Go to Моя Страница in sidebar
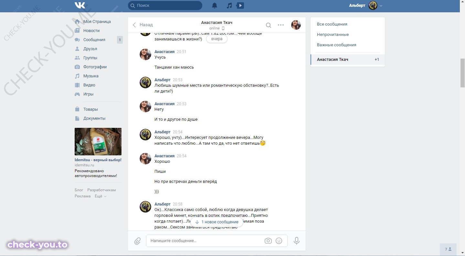This screenshot has height=256, width=465. point(97,22)
